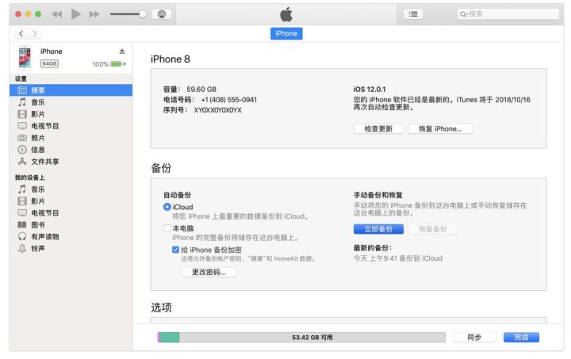Click the 恢复备份 button
Image resolution: width=571 pixels, height=359 pixels.
(433, 229)
